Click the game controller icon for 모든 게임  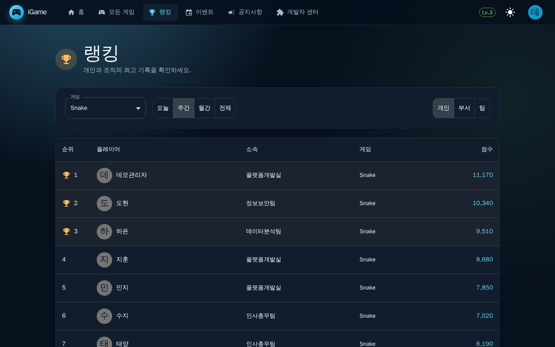point(102,12)
